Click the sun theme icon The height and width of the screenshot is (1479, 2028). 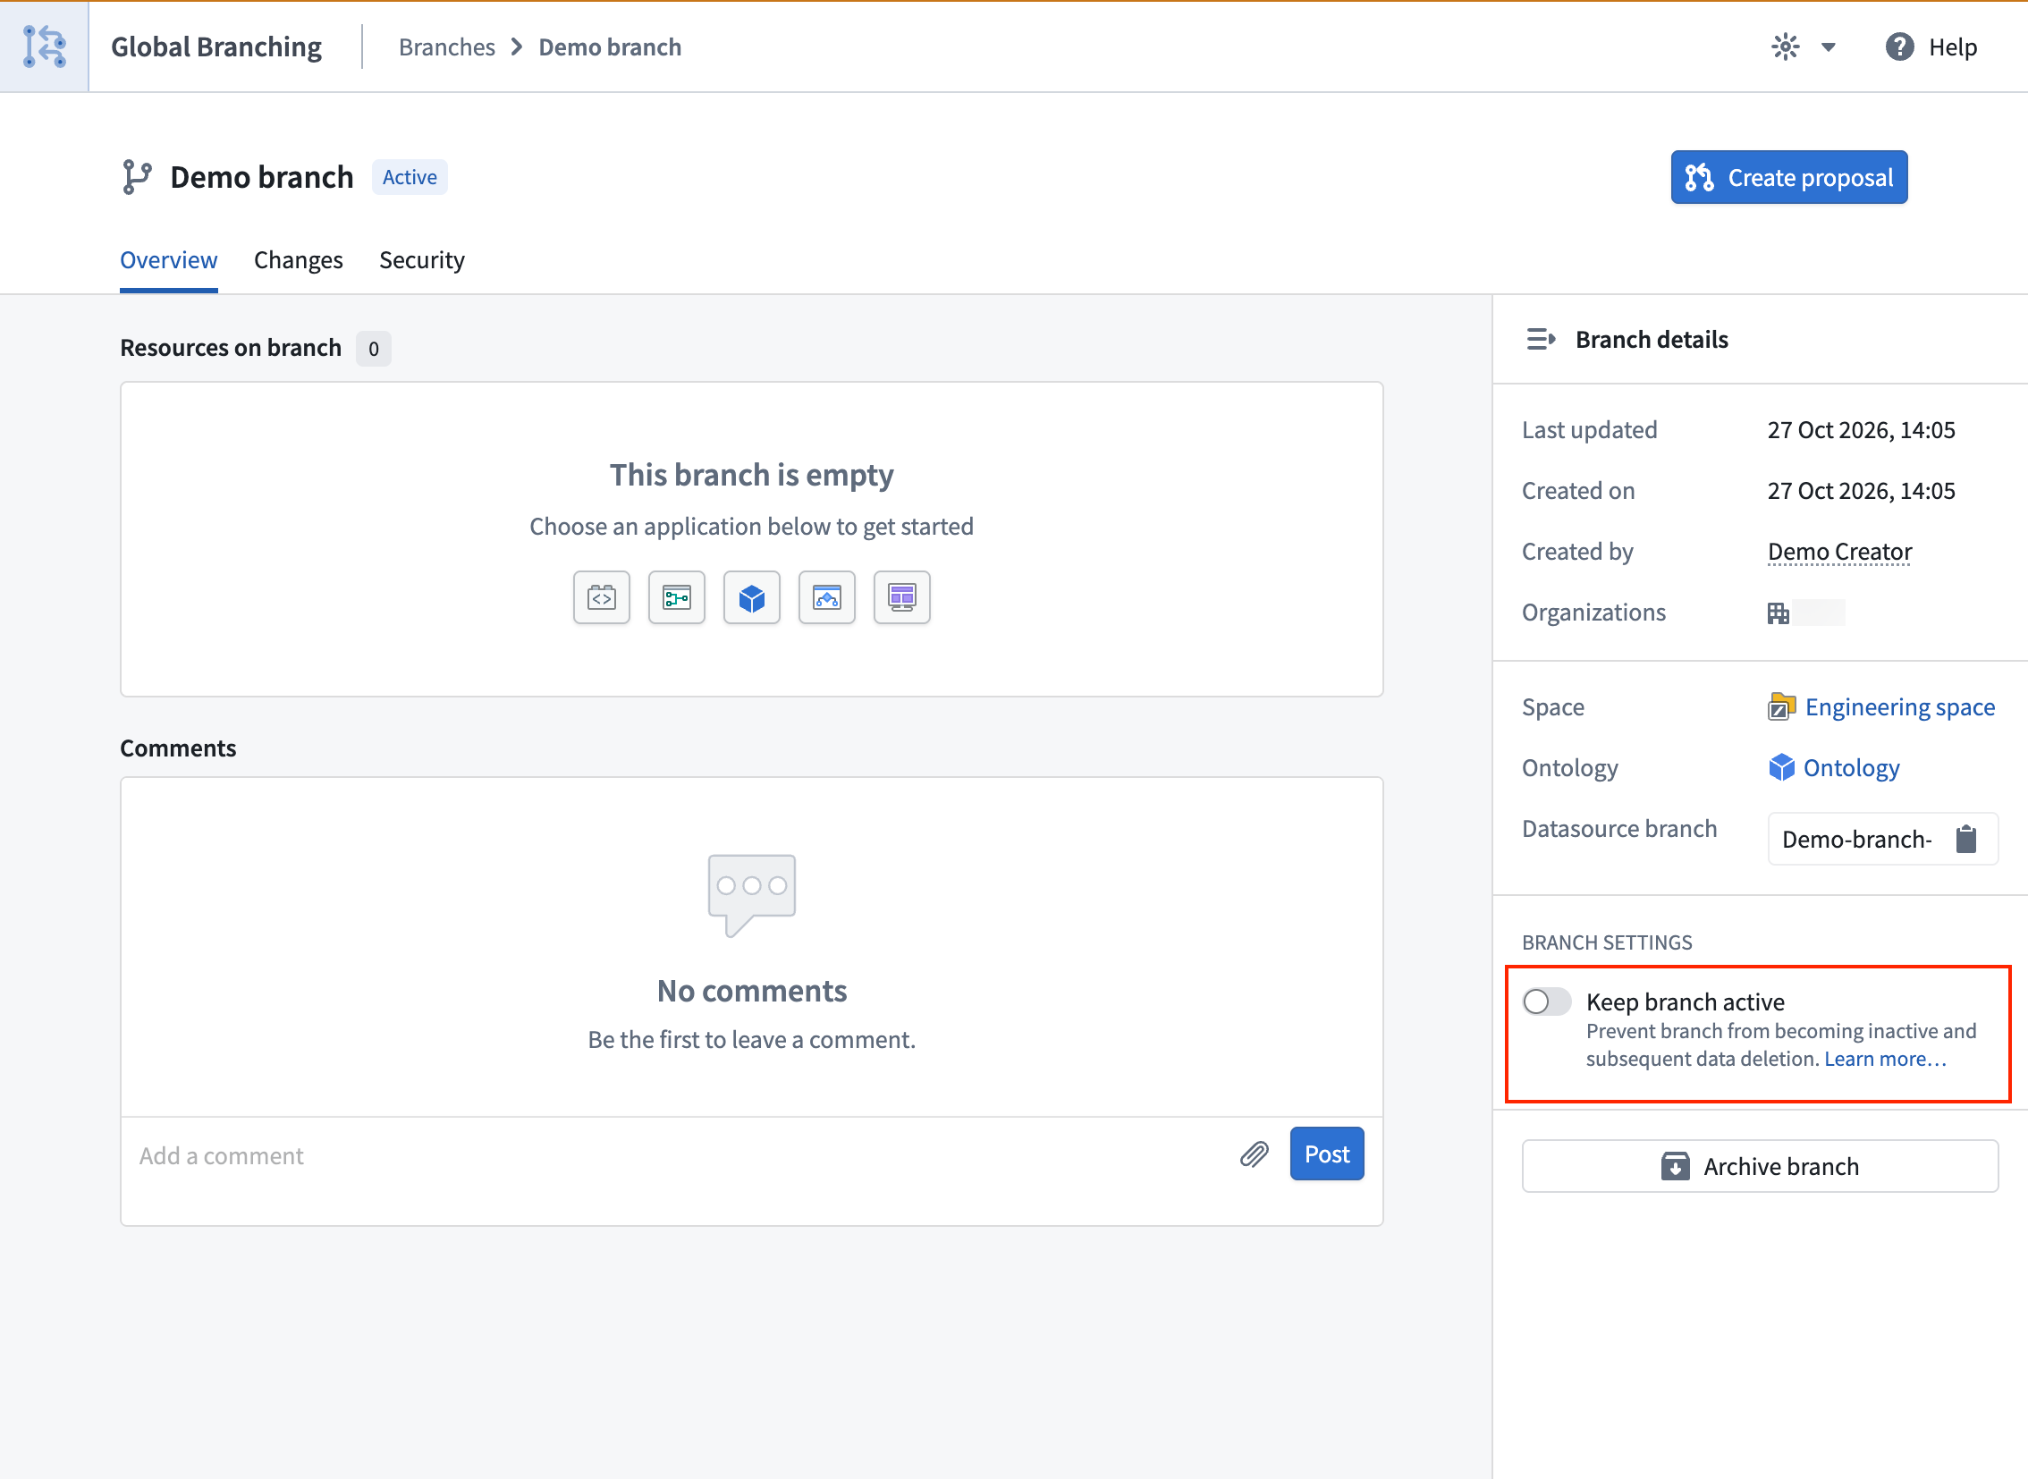(1786, 46)
